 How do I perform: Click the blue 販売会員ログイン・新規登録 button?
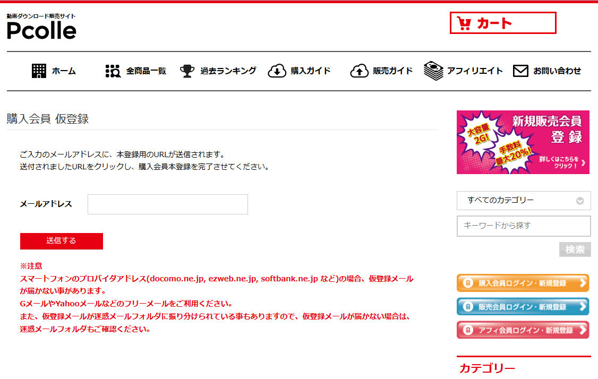coord(523,307)
